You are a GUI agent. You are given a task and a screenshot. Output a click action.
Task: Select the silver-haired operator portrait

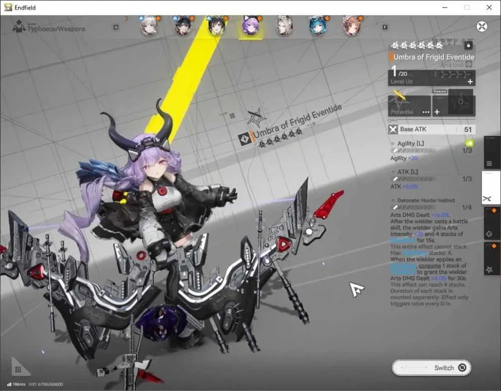click(x=285, y=26)
